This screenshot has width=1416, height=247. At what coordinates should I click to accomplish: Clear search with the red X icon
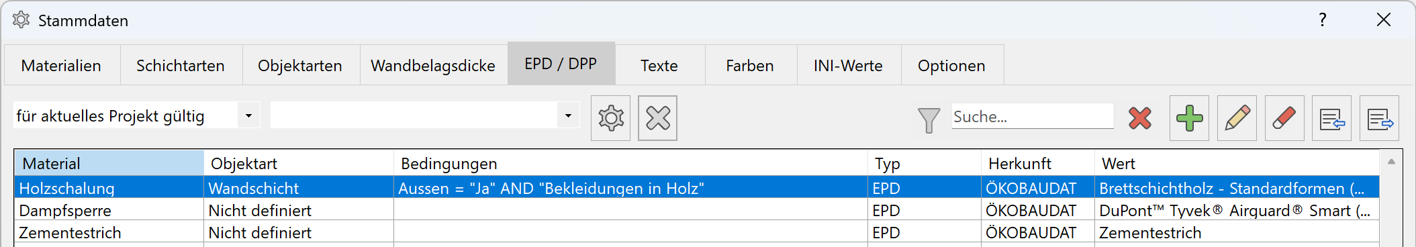1140,118
